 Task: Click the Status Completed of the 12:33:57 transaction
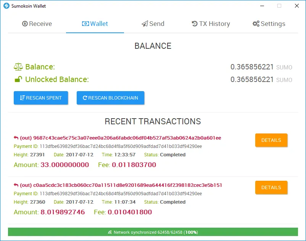[173, 155]
